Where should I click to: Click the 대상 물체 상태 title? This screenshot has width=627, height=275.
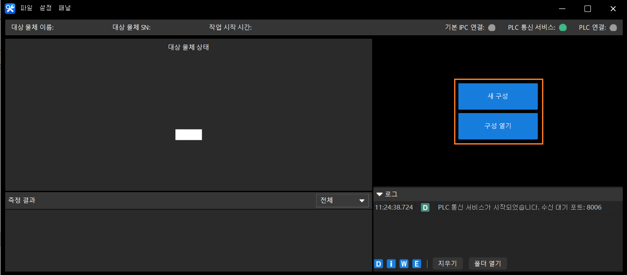tap(189, 47)
